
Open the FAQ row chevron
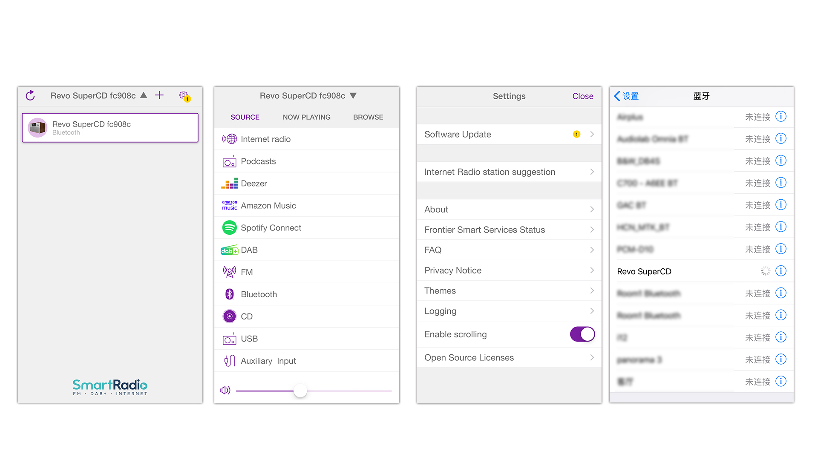(x=592, y=250)
